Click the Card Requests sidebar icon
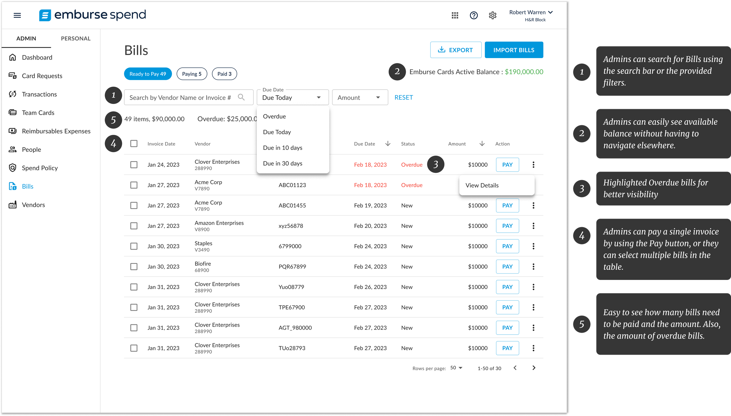 coord(12,76)
